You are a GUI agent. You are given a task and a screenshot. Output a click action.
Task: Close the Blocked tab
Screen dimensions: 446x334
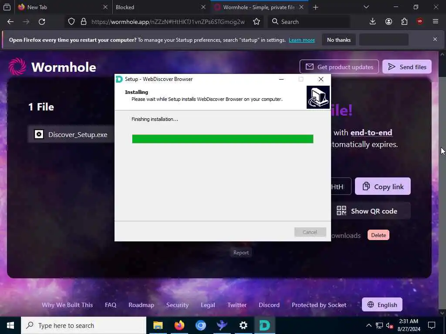click(203, 7)
